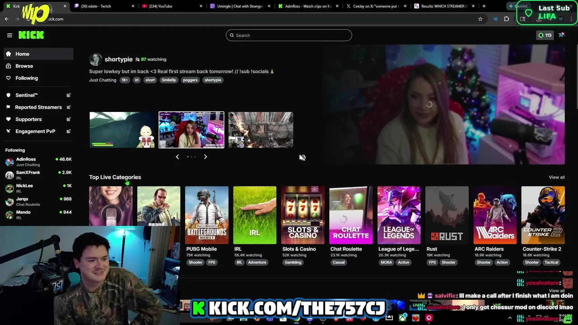Close the edate Twitch browser tab
Image resolution: width=578 pixels, height=325 pixels.
coord(133,6)
